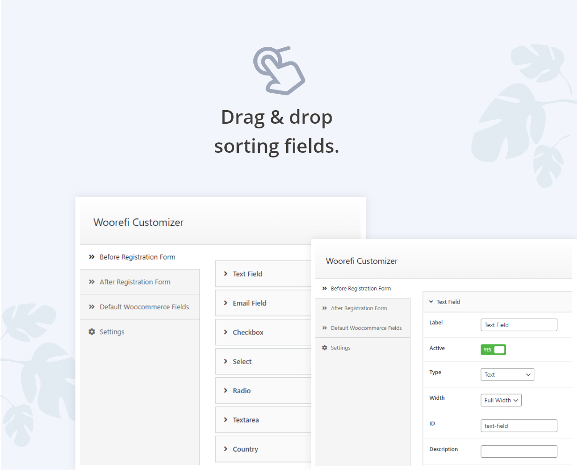Open After Registration Form tab in back window
Viewport: 577px width, 470px height.
140,282
